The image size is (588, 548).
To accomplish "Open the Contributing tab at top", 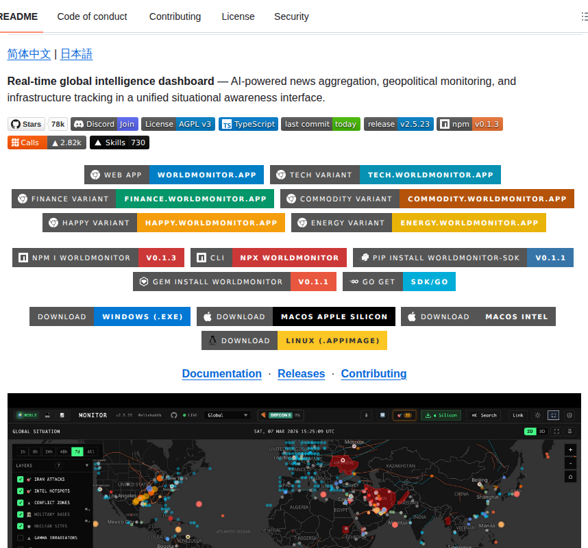I will (x=175, y=16).
